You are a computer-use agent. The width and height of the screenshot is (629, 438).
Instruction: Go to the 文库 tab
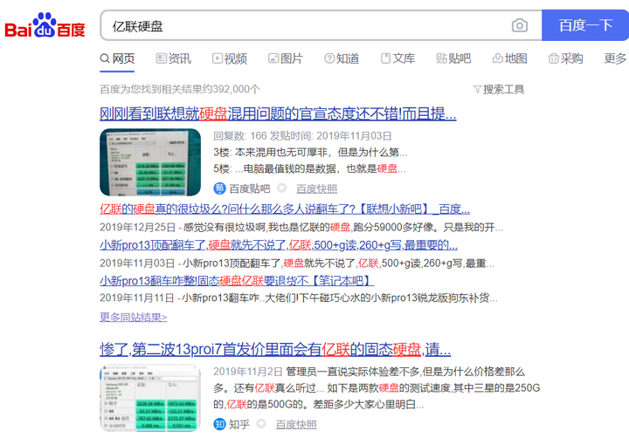(397, 58)
